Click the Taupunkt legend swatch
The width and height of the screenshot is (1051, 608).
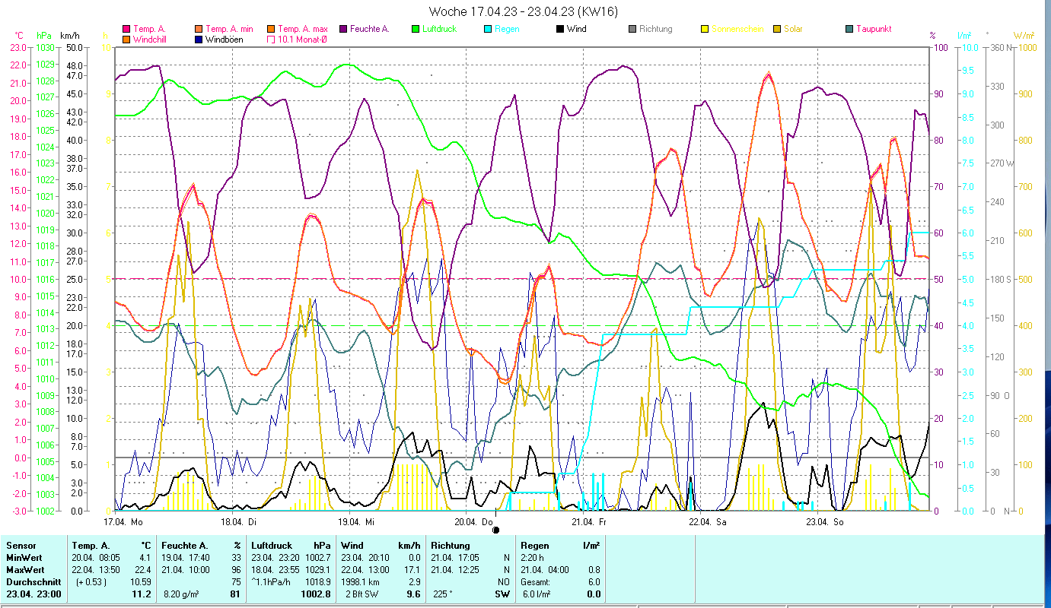coord(849,29)
